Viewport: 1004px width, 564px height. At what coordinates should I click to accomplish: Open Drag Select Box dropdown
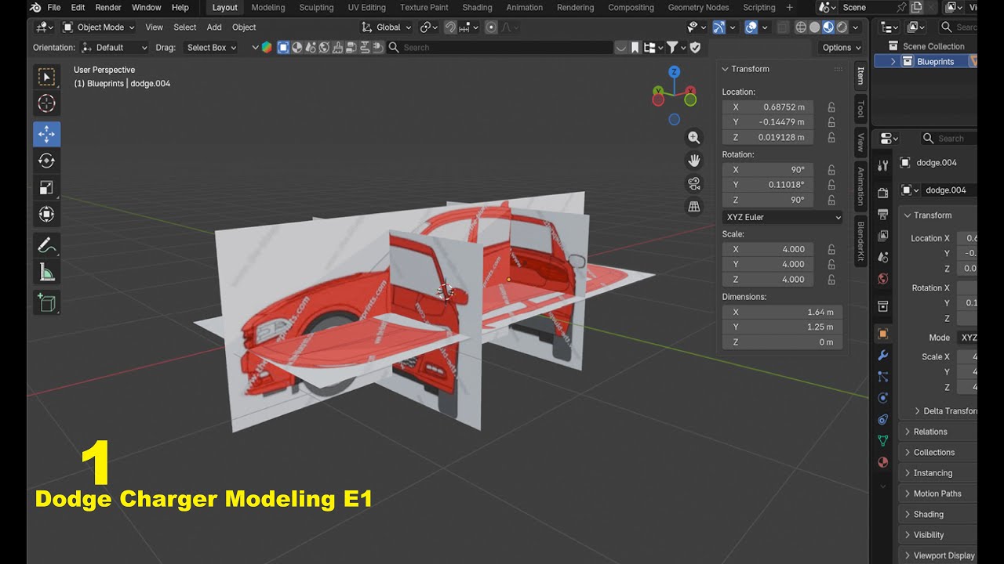click(212, 48)
